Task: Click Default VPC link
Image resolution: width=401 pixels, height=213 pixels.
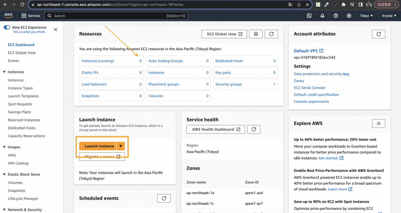Action: point(309,51)
